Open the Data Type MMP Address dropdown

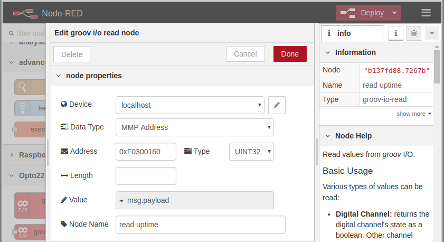tap(195, 127)
